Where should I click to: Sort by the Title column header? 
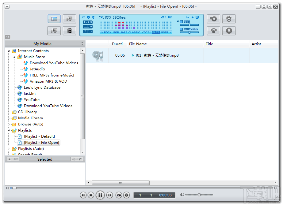pos(227,44)
